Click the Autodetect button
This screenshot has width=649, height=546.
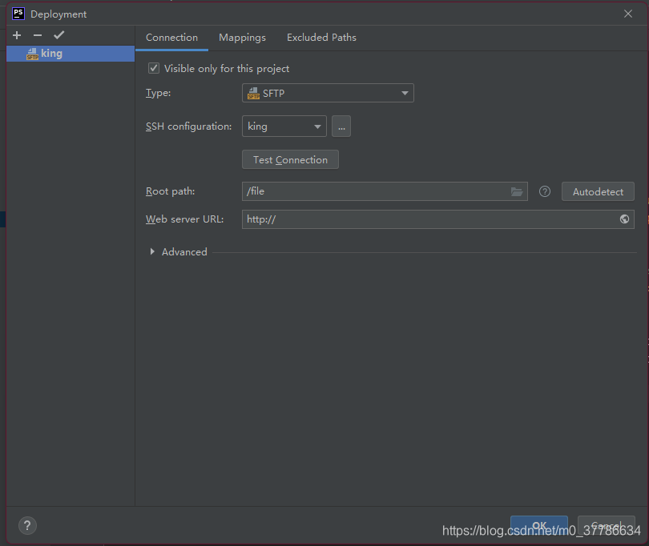coord(598,191)
